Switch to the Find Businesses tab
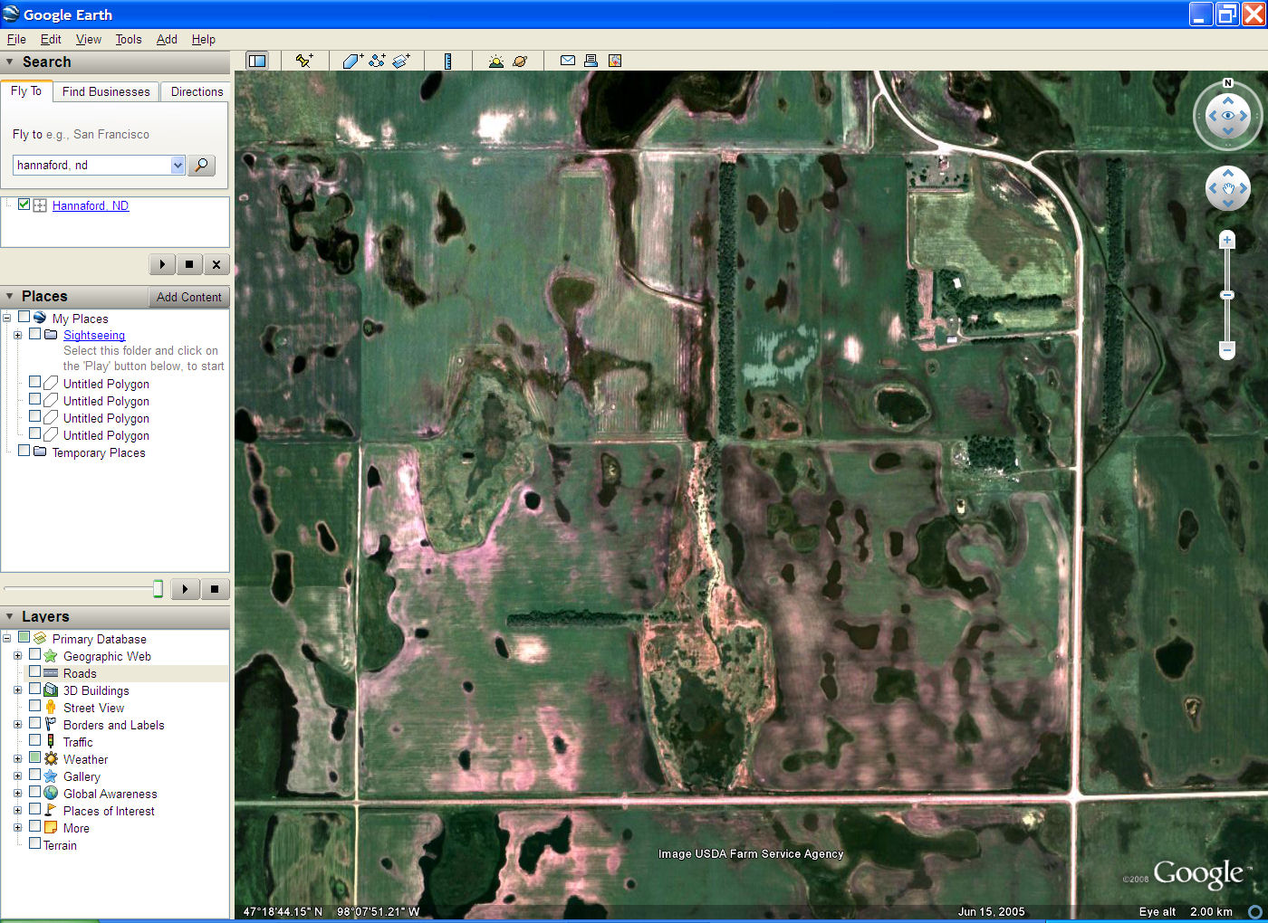Image resolution: width=1268 pixels, height=923 pixels. (x=106, y=91)
